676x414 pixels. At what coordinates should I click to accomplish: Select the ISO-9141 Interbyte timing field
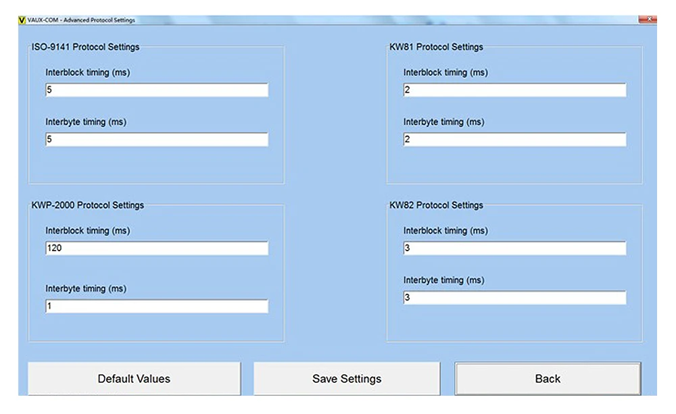[x=156, y=140]
